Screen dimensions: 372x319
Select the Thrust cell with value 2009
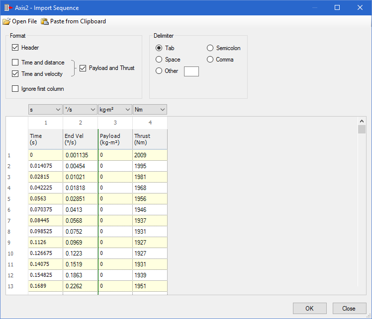(150, 155)
